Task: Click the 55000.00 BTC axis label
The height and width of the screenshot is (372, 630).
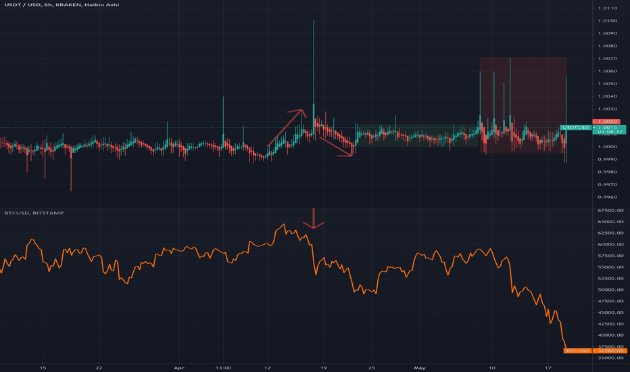Action: tap(610, 267)
